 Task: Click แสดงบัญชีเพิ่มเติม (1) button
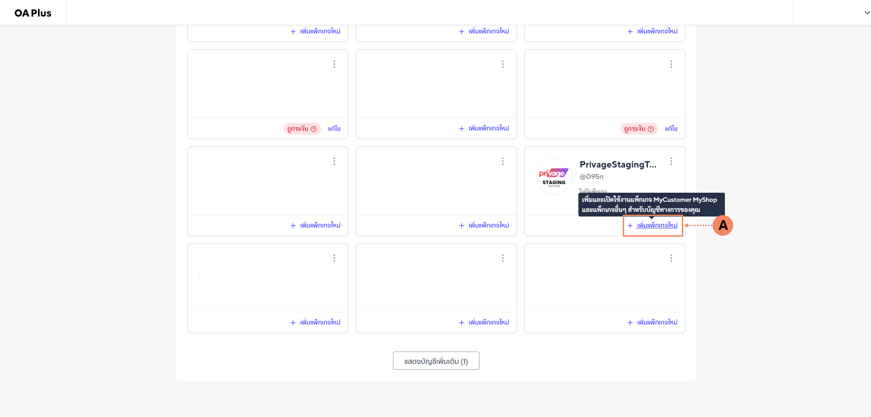pos(435,361)
